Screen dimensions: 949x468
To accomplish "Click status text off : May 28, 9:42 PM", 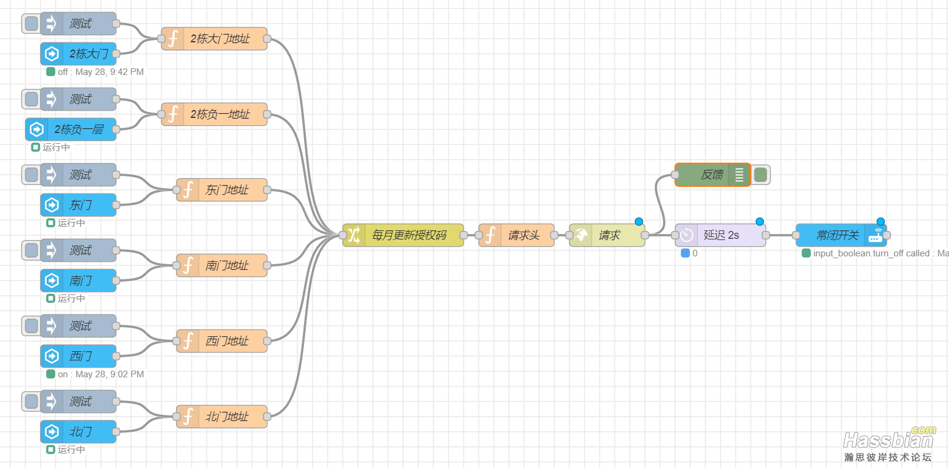I will click(x=100, y=72).
